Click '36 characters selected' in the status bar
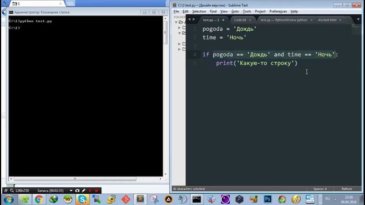Image resolution: width=365 pixels, height=205 pixels. point(189,189)
